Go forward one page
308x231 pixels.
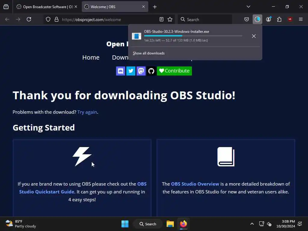(18, 19)
